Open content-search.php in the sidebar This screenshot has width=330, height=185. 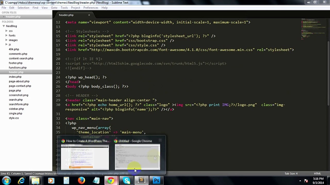(x=21, y=58)
